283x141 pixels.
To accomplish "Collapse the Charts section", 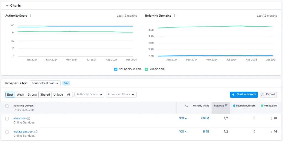I will pyautogui.click(x=7, y=6).
